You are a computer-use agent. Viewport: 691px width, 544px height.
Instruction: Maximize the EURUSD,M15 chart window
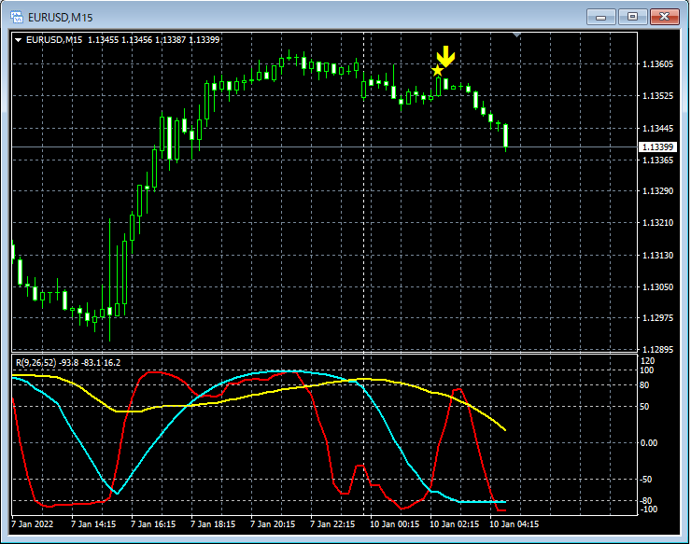(632, 16)
